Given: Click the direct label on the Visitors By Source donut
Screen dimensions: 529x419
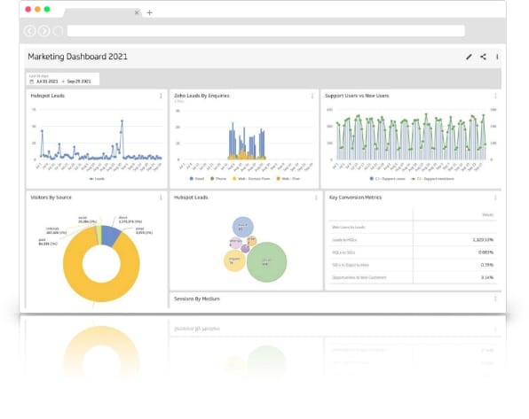Looking at the screenshot, I should pyautogui.click(x=130, y=220).
